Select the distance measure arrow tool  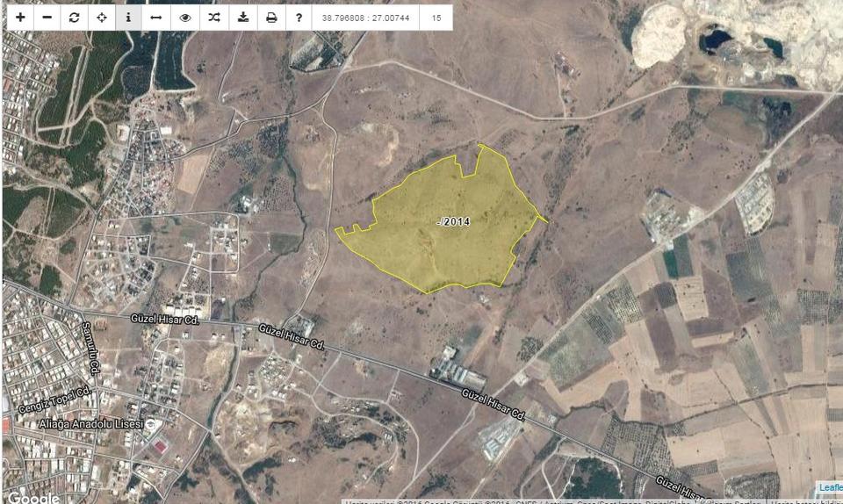click(x=155, y=18)
